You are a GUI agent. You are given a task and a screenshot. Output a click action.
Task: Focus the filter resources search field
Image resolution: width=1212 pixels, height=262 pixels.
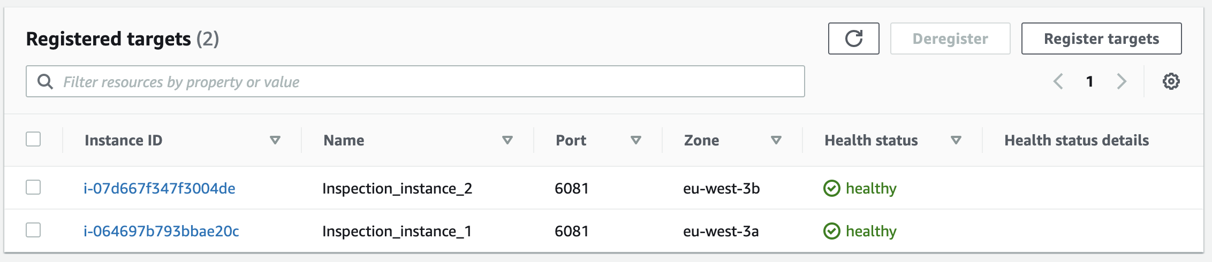[x=415, y=81]
